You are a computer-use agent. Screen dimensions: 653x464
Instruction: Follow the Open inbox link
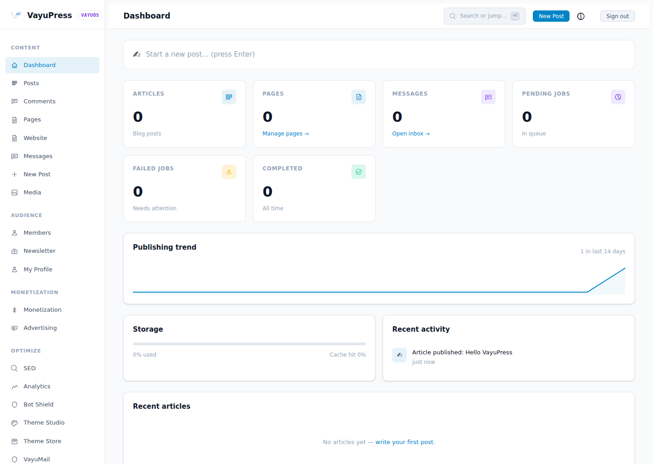tap(411, 134)
